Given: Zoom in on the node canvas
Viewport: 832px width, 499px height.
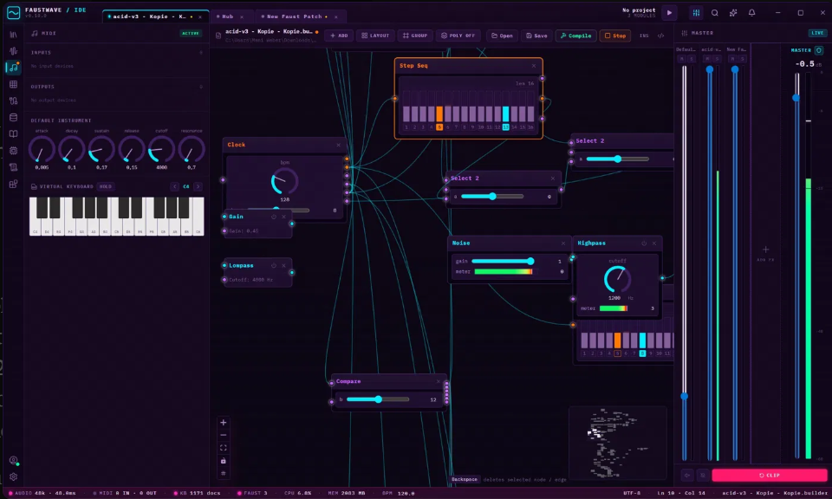Looking at the screenshot, I should pyautogui.click(x=224, y=423).
